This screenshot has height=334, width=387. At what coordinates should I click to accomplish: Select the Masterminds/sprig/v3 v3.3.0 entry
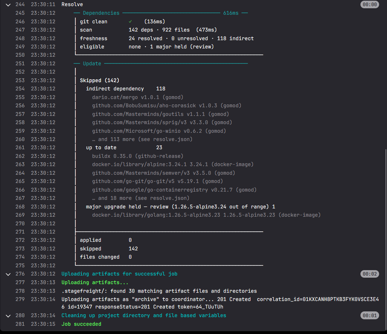click(x=162, y=122)
